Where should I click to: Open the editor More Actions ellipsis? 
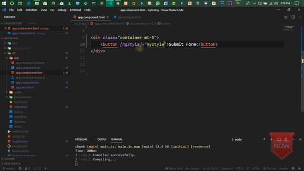(300, 17)
